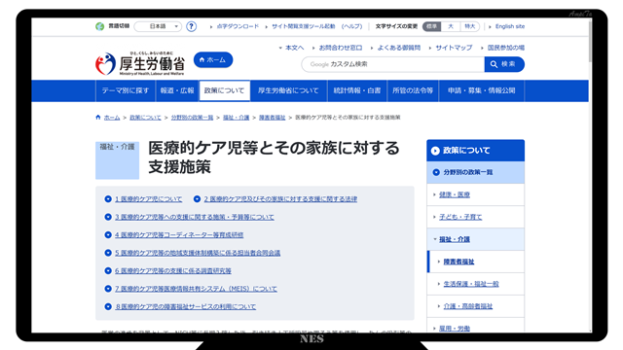This screenshot has width=623, height=350.
Task: Open サイトマップ link
Action: tap(454, 48)
